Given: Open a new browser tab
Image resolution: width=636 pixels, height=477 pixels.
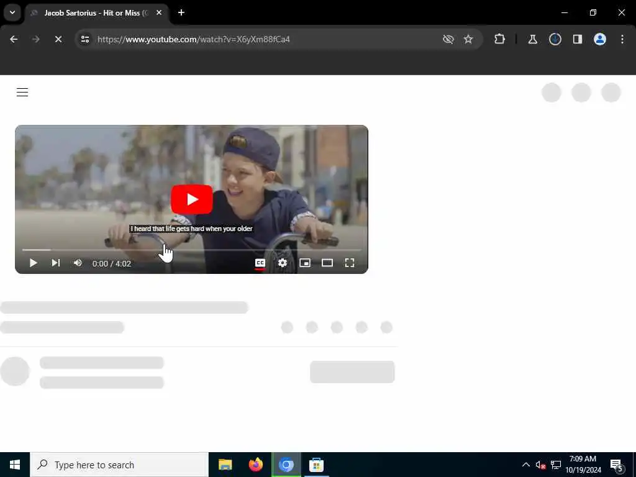Looking at the screenshot, I should click(x=181, y=12).
